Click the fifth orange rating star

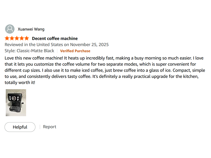26,38
